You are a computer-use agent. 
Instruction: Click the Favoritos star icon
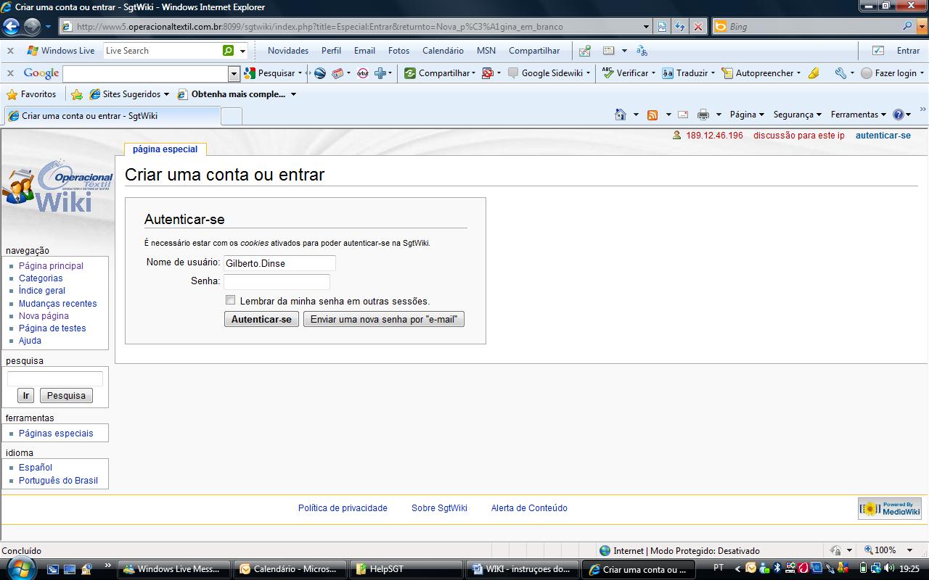(x=12, y=94)
